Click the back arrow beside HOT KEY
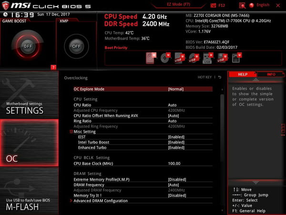The width and height of the screenshot is (286, 215). 220,77
